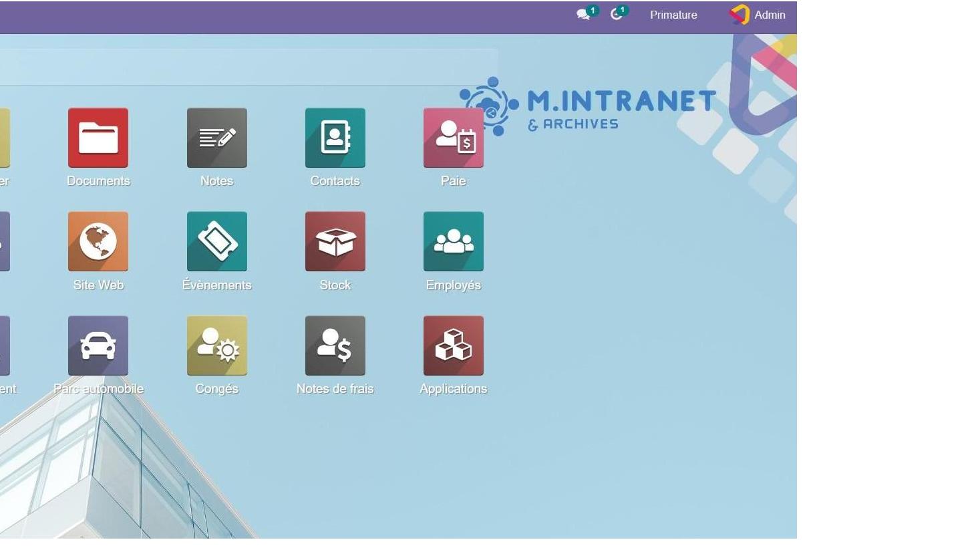Open the Employés app
972x560 pixels.
click(453, 241)
